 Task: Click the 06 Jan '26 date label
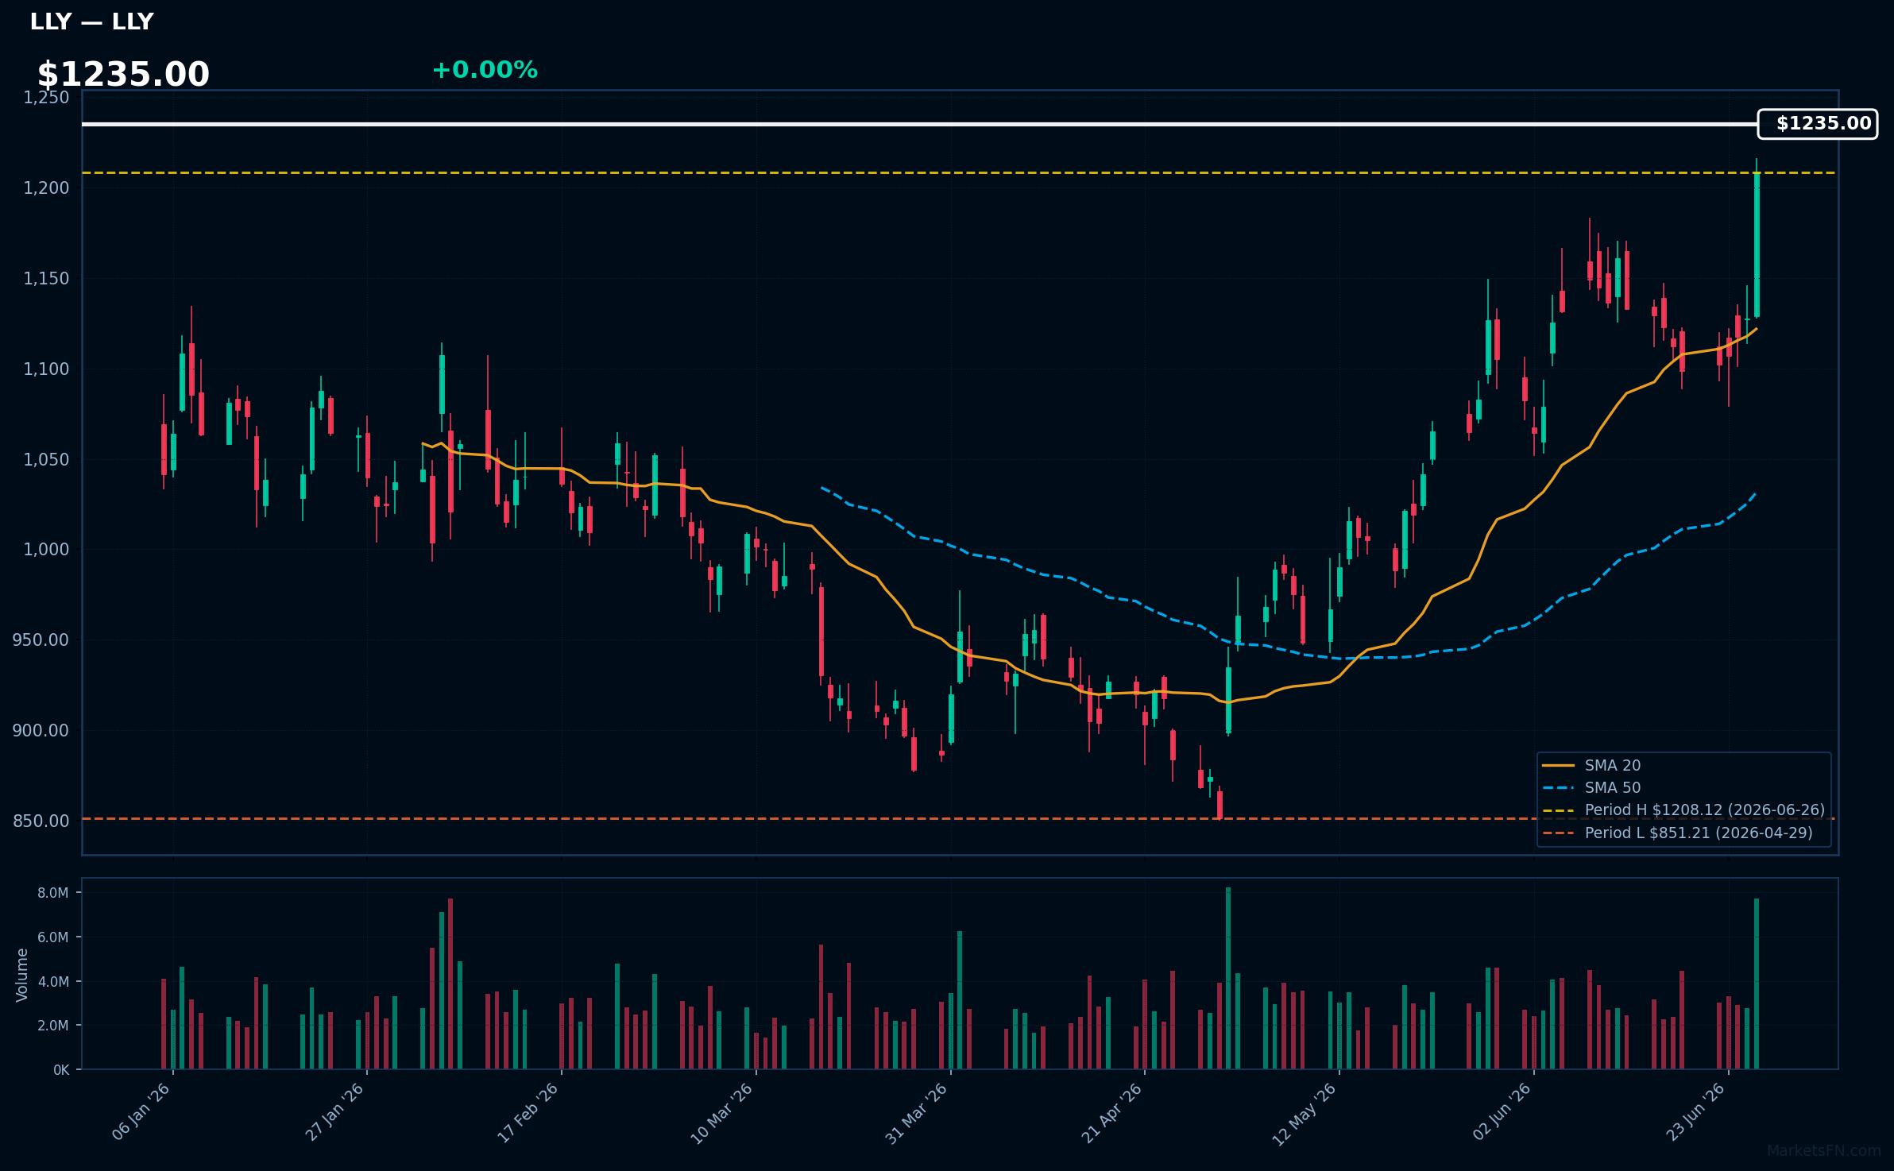click(141, 1112)
